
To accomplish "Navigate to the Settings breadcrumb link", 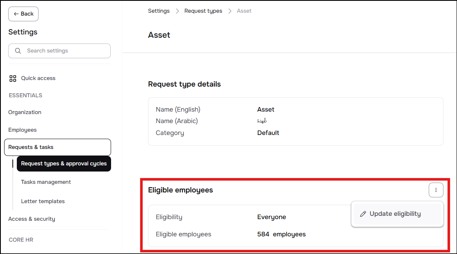I will tap(159, 11).
